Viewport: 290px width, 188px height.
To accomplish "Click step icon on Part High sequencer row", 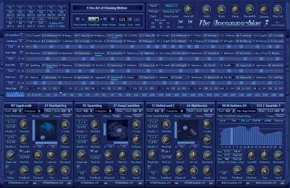I will [22, 53].
